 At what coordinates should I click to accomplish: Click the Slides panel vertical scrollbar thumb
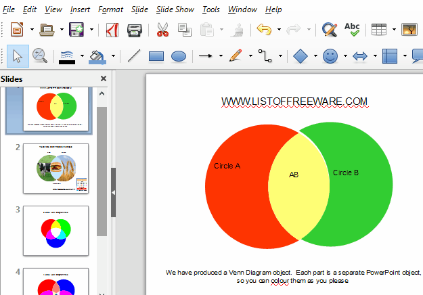coord(102,171)
